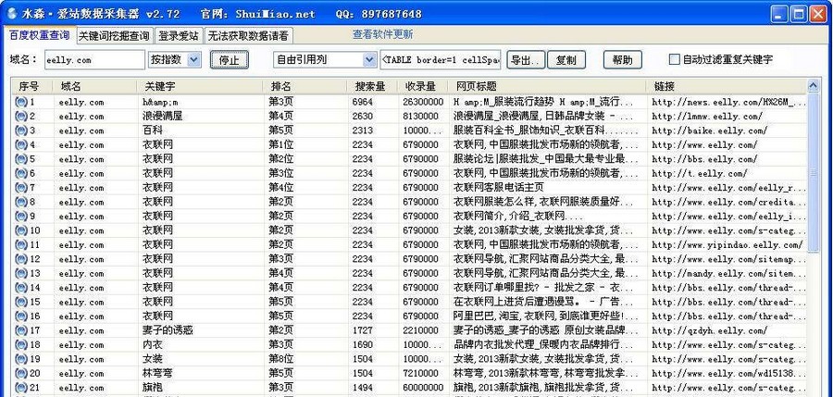Sort by 排名 column header
This screenshot has height=397, width=833.
click(x=305, y=86)
